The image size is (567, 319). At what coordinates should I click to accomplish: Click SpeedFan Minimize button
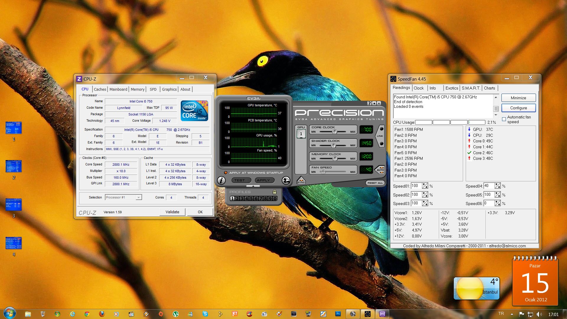(x=518, y=98)
